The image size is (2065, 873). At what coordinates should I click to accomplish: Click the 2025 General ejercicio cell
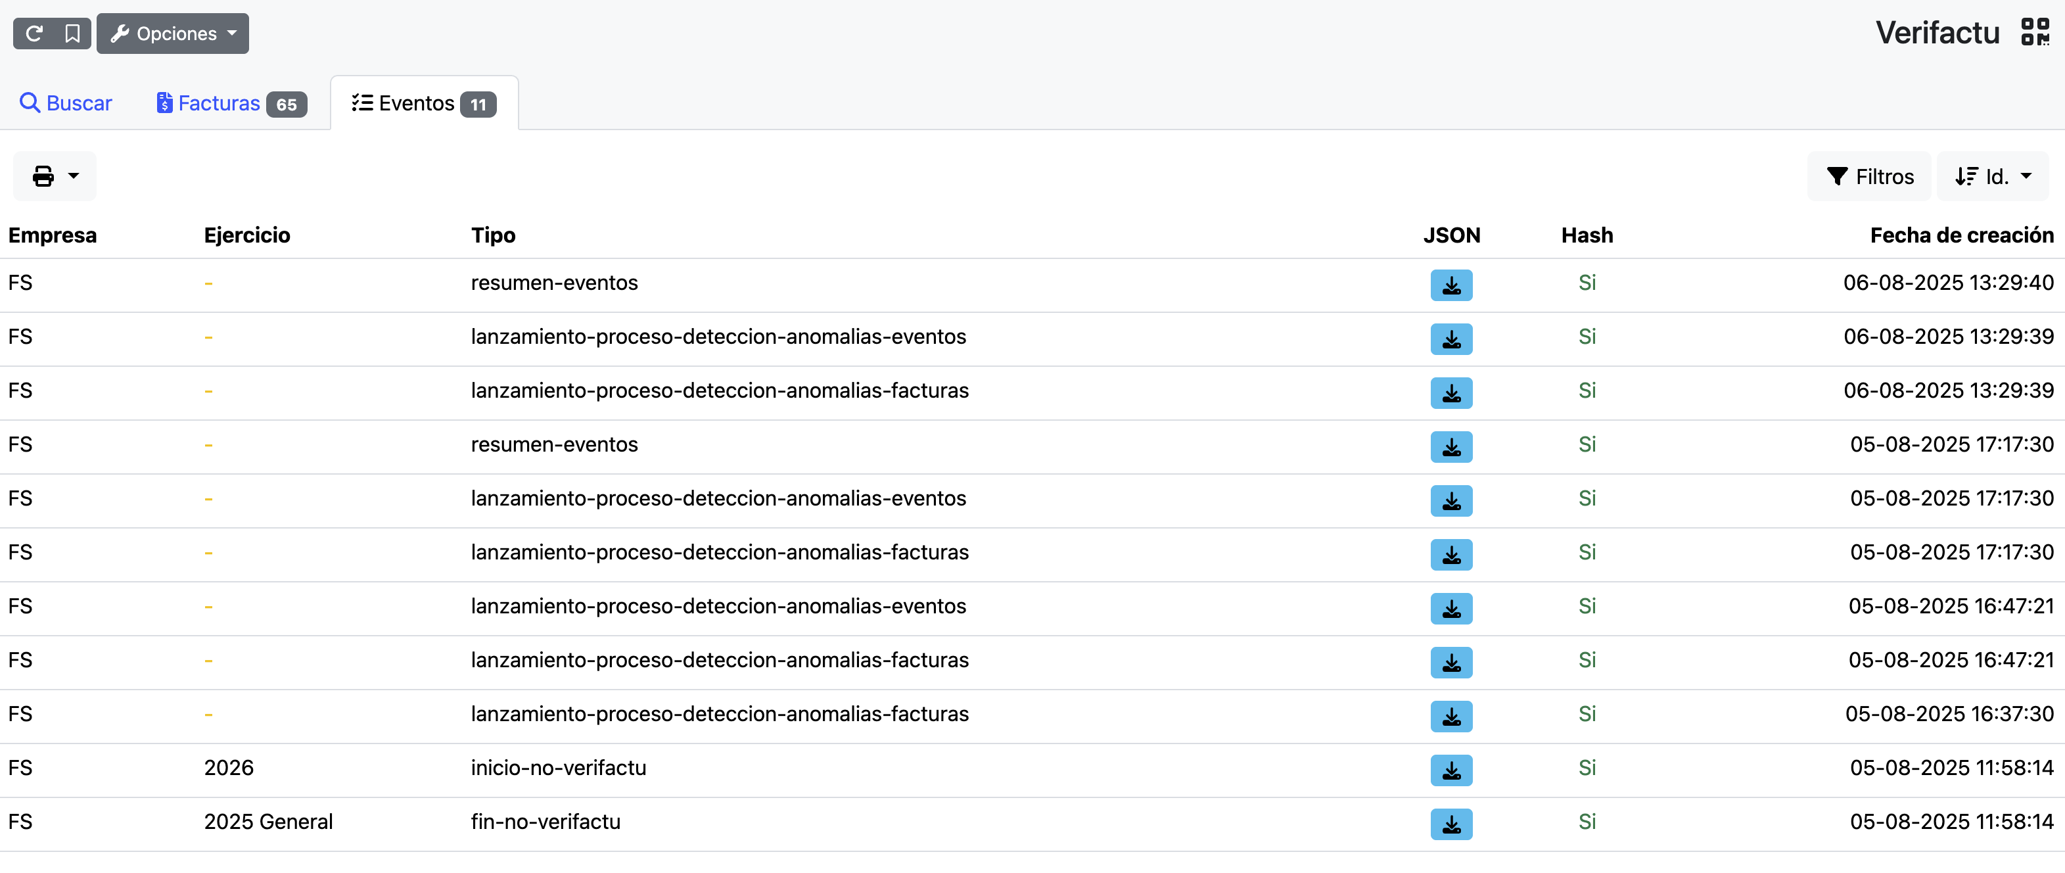[267, 822]
